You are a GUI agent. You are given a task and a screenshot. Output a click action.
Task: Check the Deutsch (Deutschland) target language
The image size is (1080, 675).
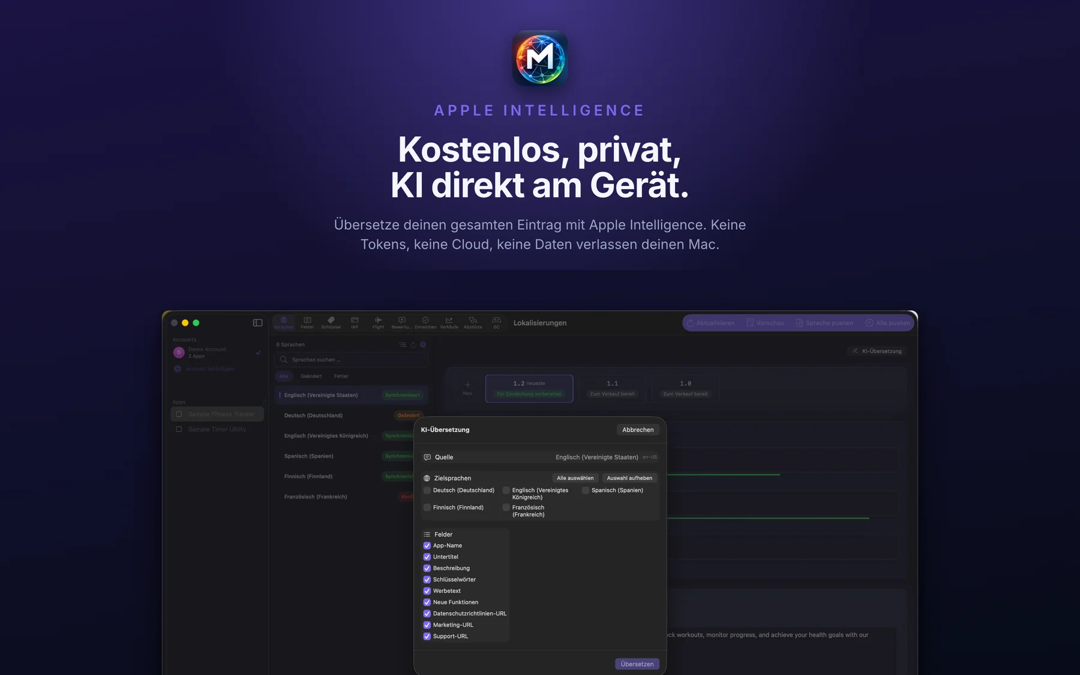pos(427,490)
